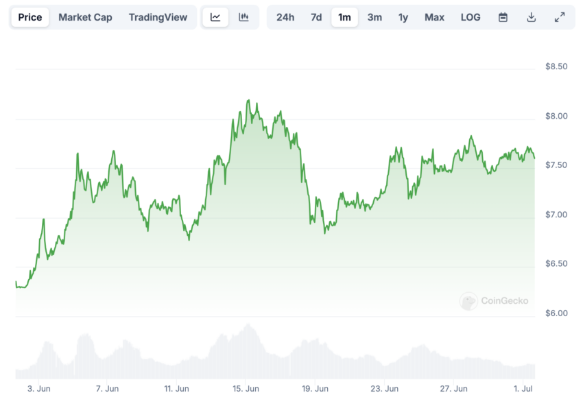
Task: Select the Price tab
Action: 30,17
